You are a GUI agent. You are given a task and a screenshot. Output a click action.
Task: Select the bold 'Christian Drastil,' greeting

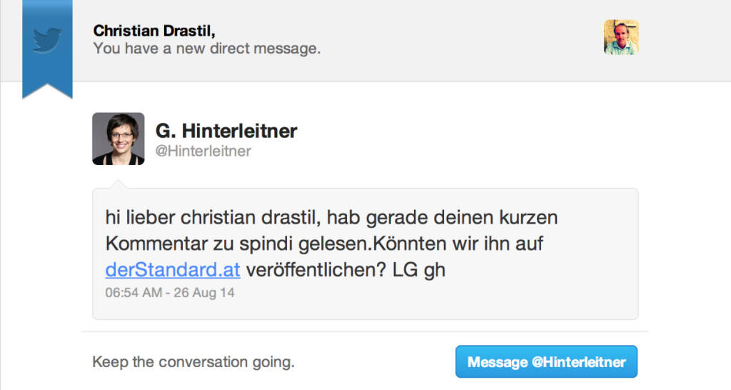[x=154, y=31]
